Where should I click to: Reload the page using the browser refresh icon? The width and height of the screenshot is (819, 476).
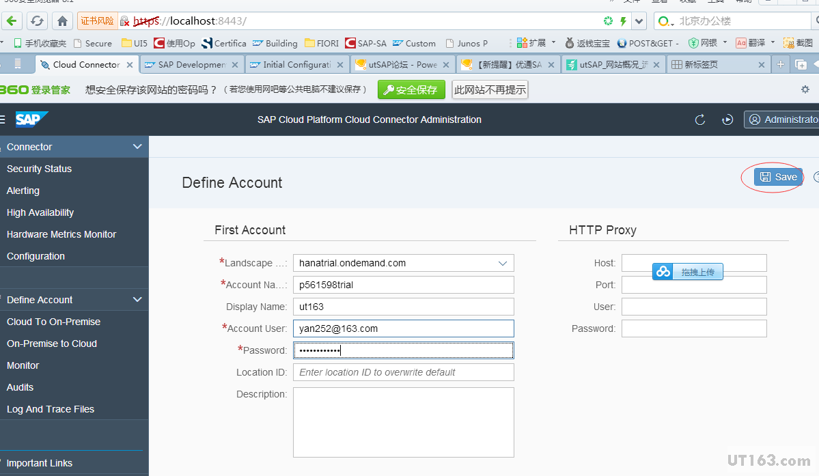tap(37, 21)
